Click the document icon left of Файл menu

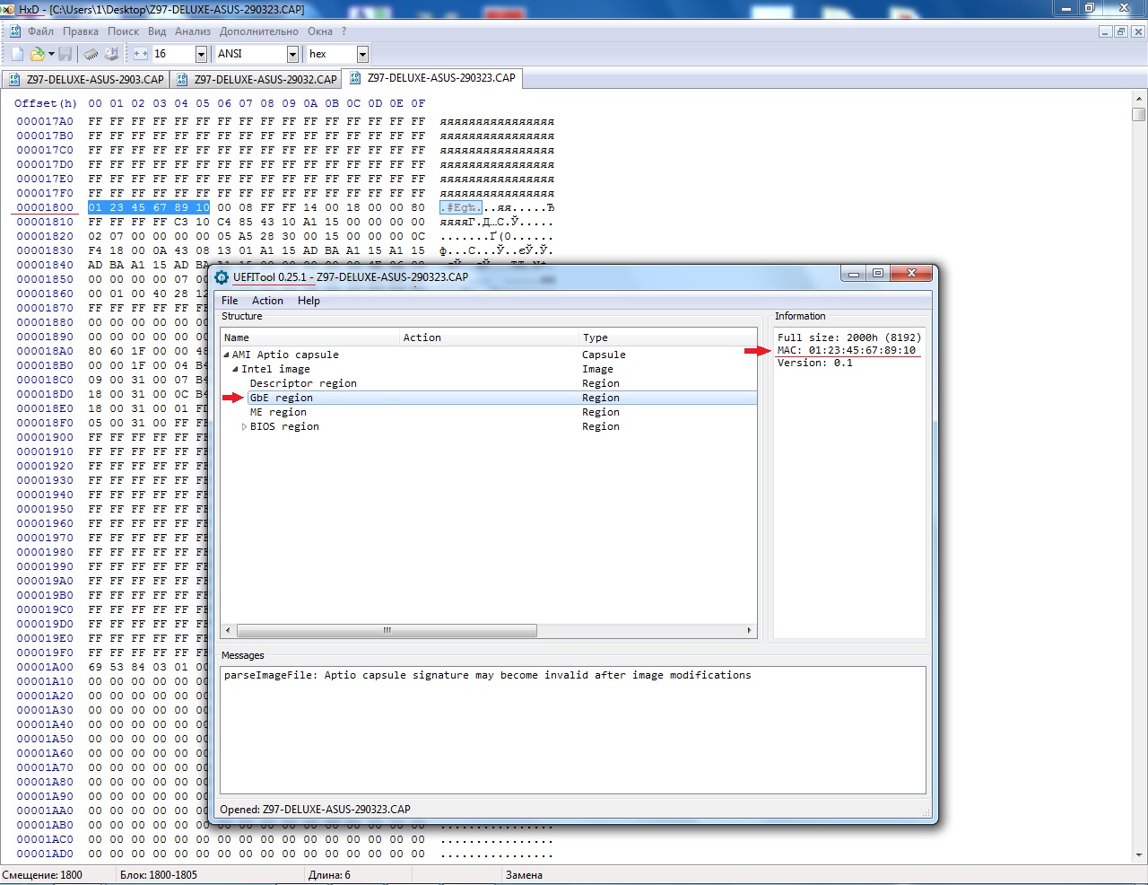click(x=15, y=31)
